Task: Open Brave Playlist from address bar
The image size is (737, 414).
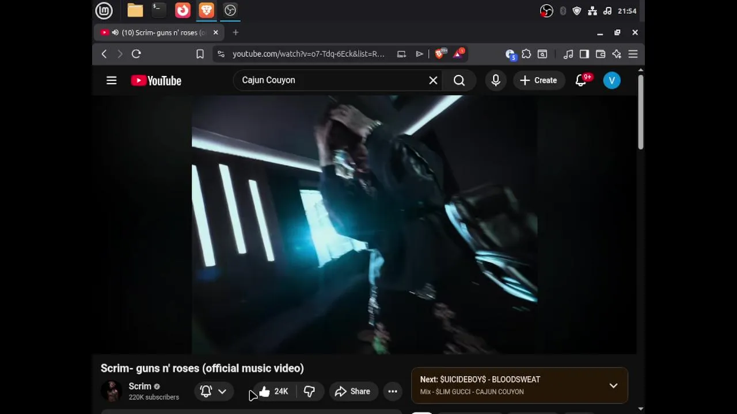Action: (x=419, y=54)
